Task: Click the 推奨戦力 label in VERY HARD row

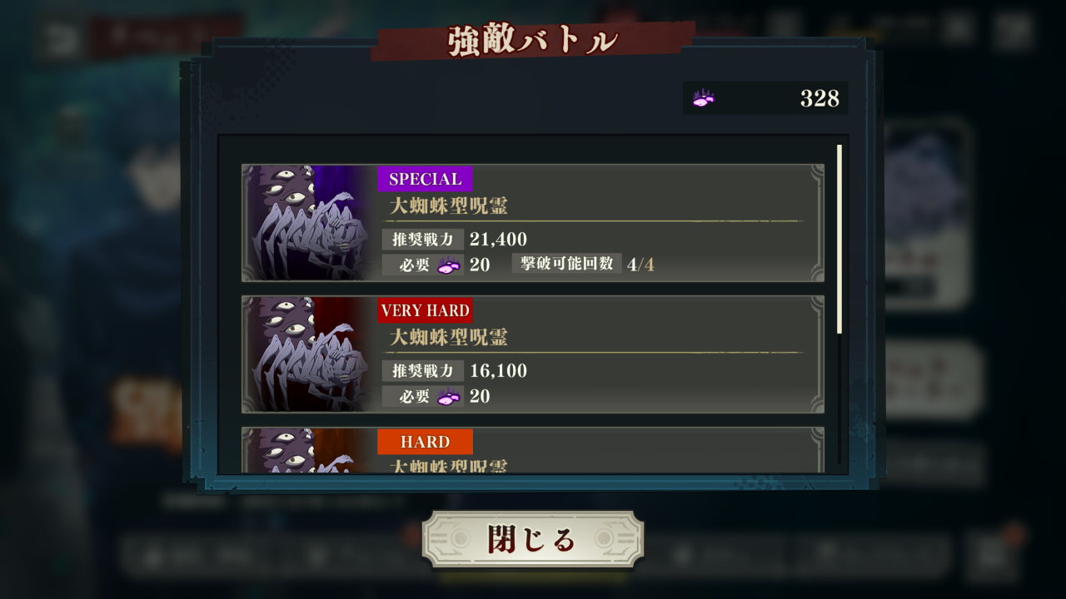Action: [423, 371]
